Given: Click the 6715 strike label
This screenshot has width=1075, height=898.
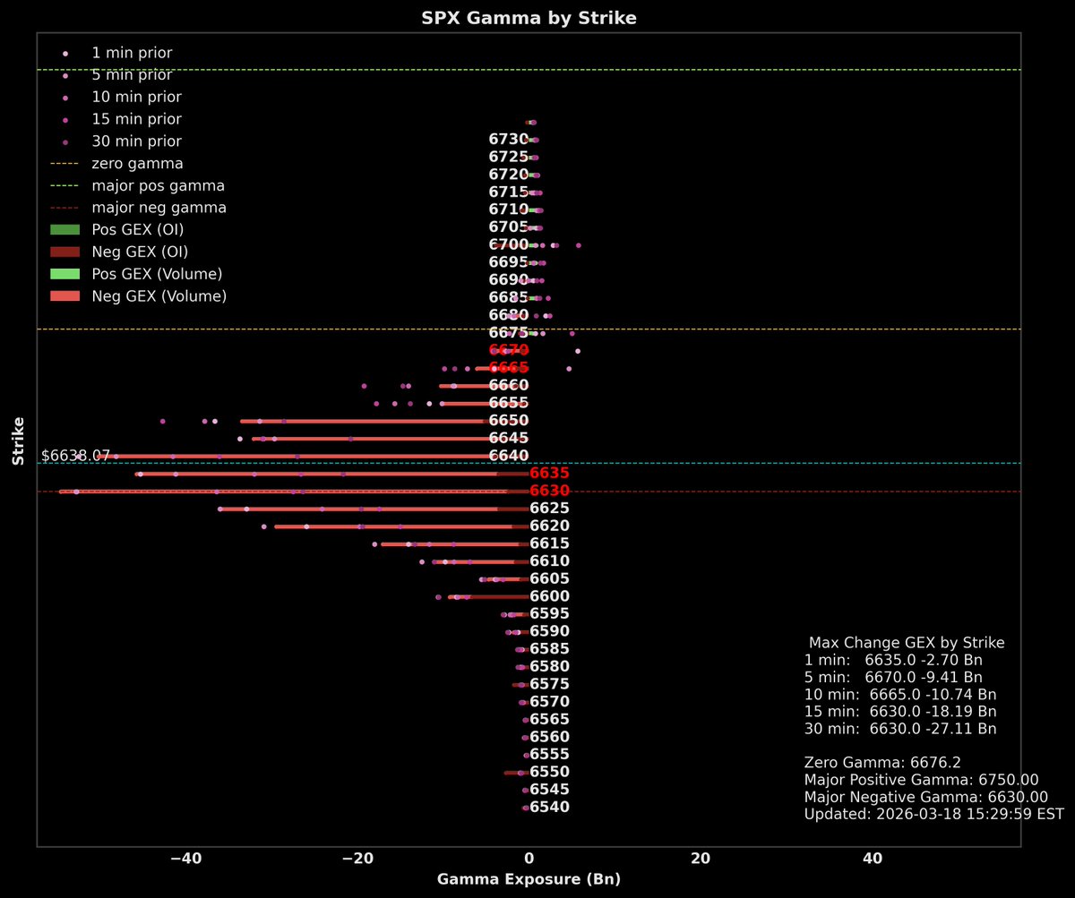Looking at the screenshot, I should [x=509, y=192].
